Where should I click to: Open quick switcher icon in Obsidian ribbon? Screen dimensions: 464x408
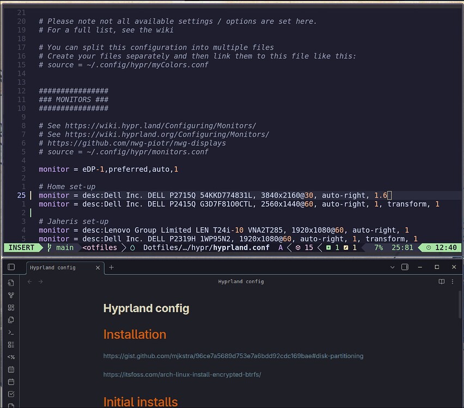[11, 283]
